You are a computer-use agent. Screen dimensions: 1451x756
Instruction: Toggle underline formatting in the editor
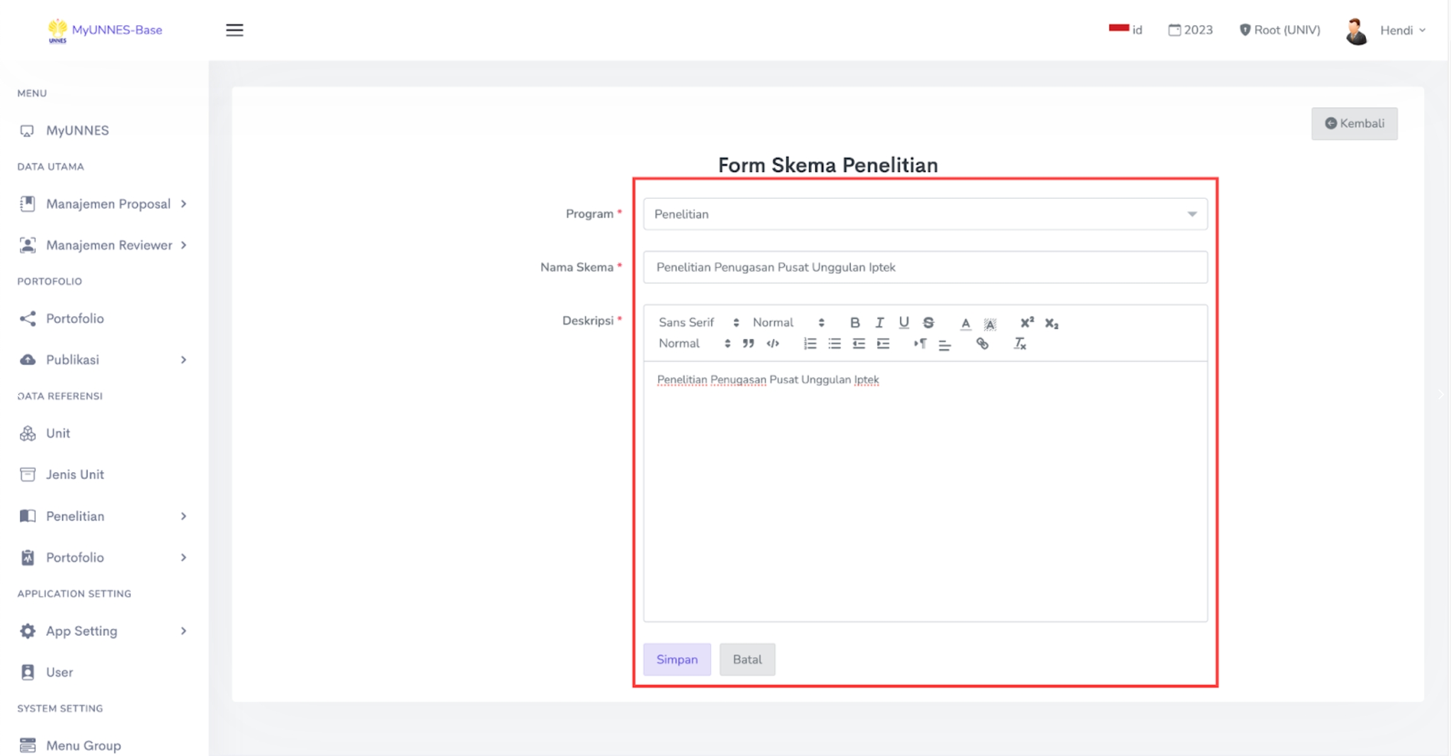click(904, 323)
